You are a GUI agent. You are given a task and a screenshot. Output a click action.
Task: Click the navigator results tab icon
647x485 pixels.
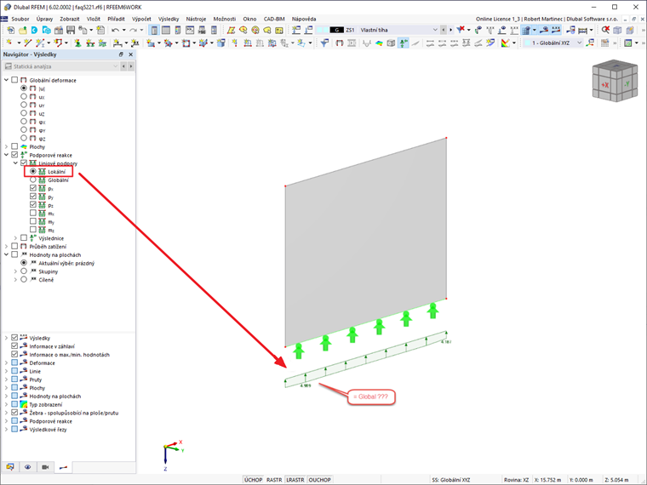(63, 467)
